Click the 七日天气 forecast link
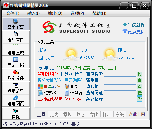Viewport: 152px width, 129px height. pos(46,57)
